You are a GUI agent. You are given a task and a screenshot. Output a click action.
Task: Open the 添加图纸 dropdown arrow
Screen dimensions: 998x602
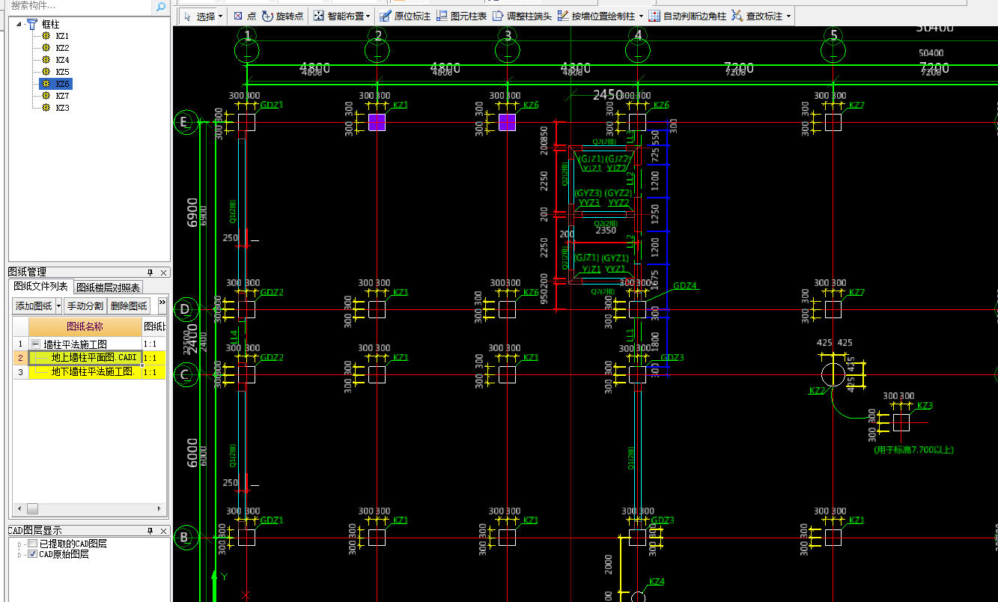pos(58,305)
